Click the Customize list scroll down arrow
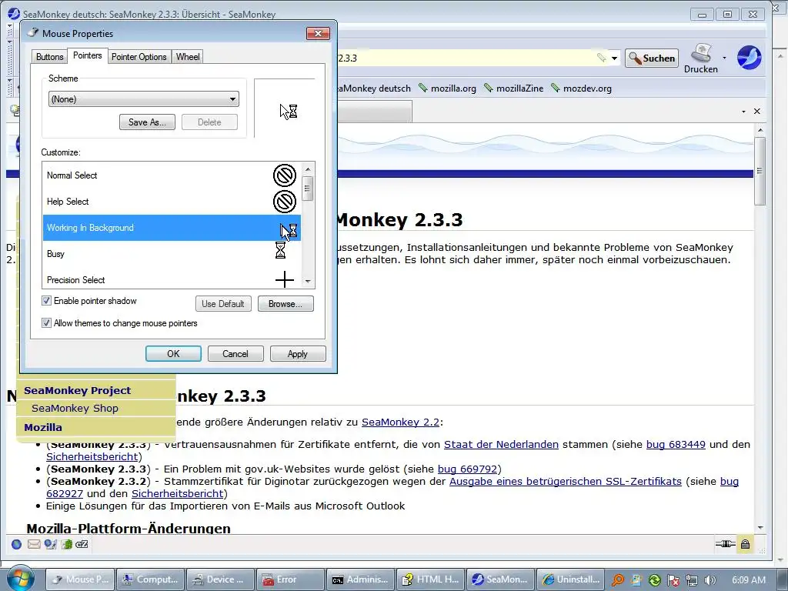The width and height of the screenshot is (788, 591). pos(308,282)
